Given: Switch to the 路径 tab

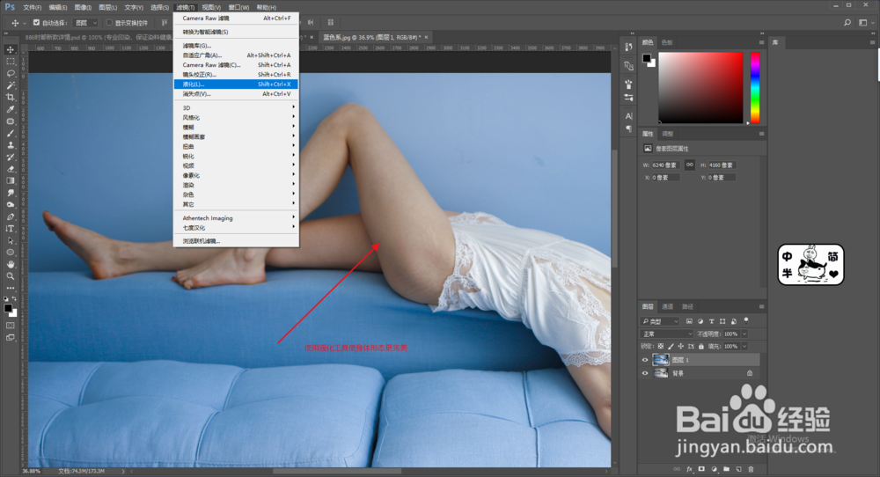Looking at the screenshot, I should click(687, 307).
